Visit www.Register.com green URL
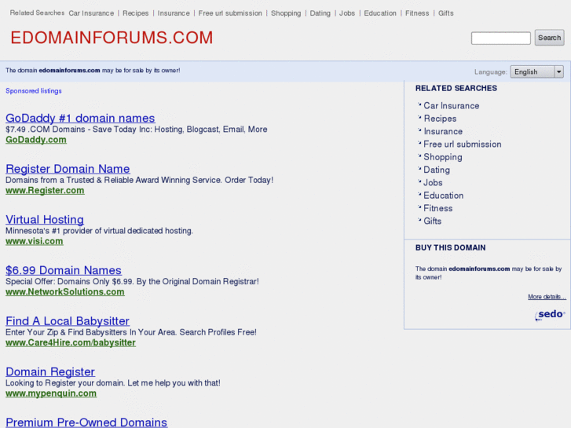The width and height of the screenshot is (571, 428). [x=45, y=190]
